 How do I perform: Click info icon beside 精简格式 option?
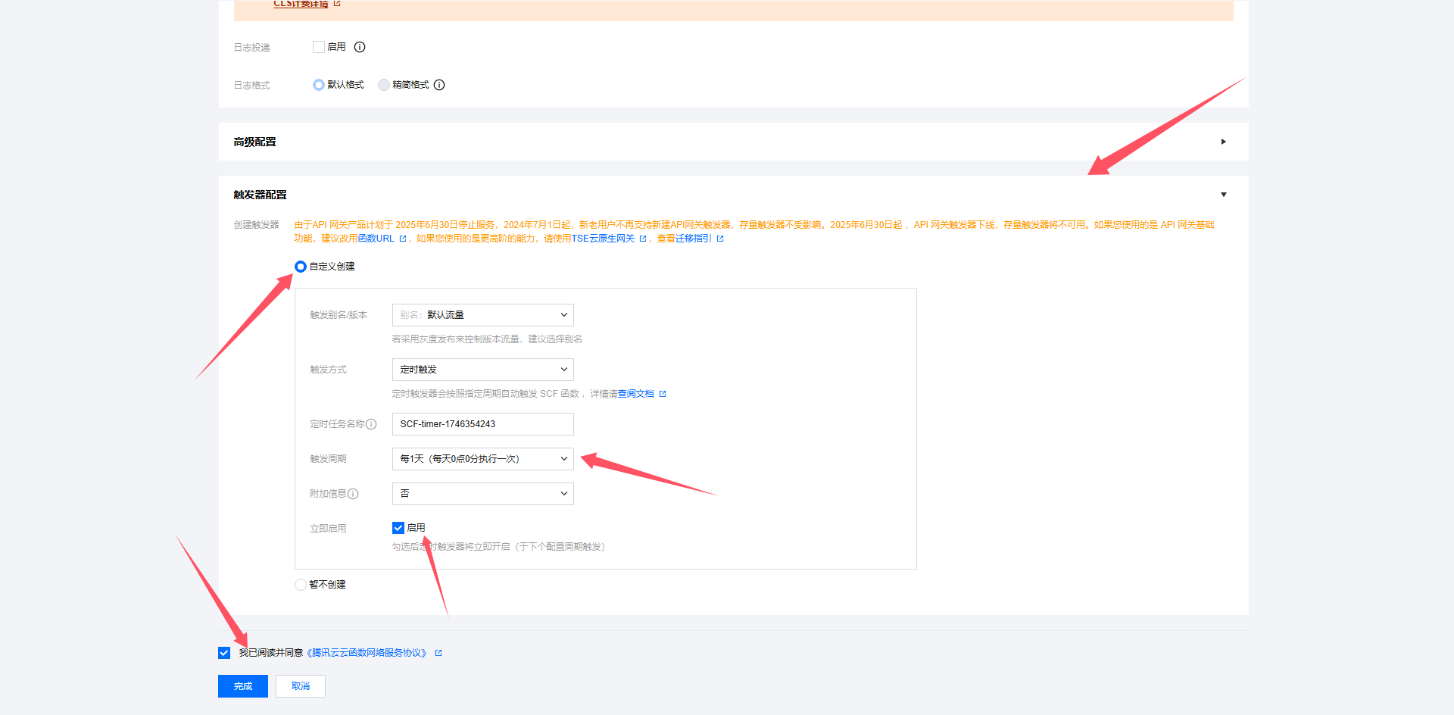tap(439, 85)
